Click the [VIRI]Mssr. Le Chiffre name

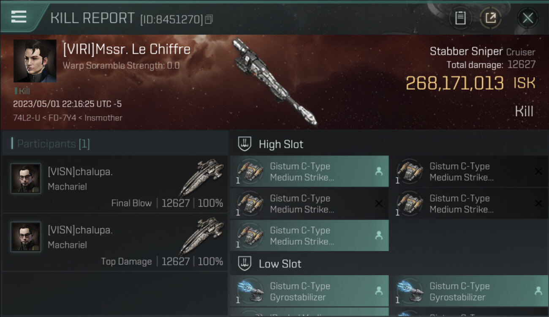127,49
